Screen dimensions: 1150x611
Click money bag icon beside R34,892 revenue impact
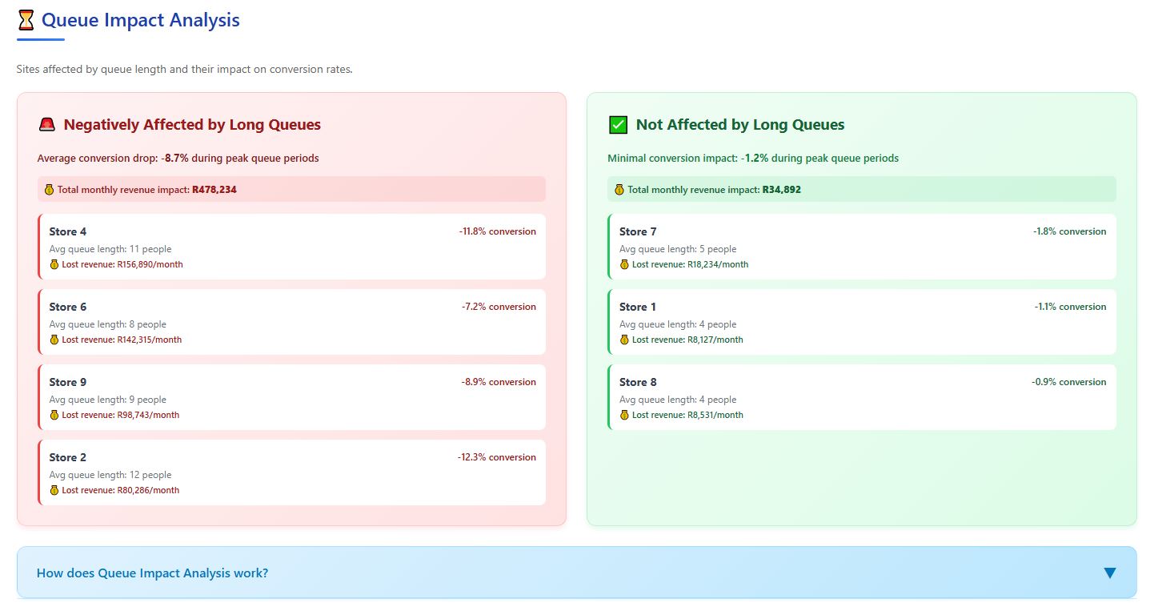(x=619, y=190)
